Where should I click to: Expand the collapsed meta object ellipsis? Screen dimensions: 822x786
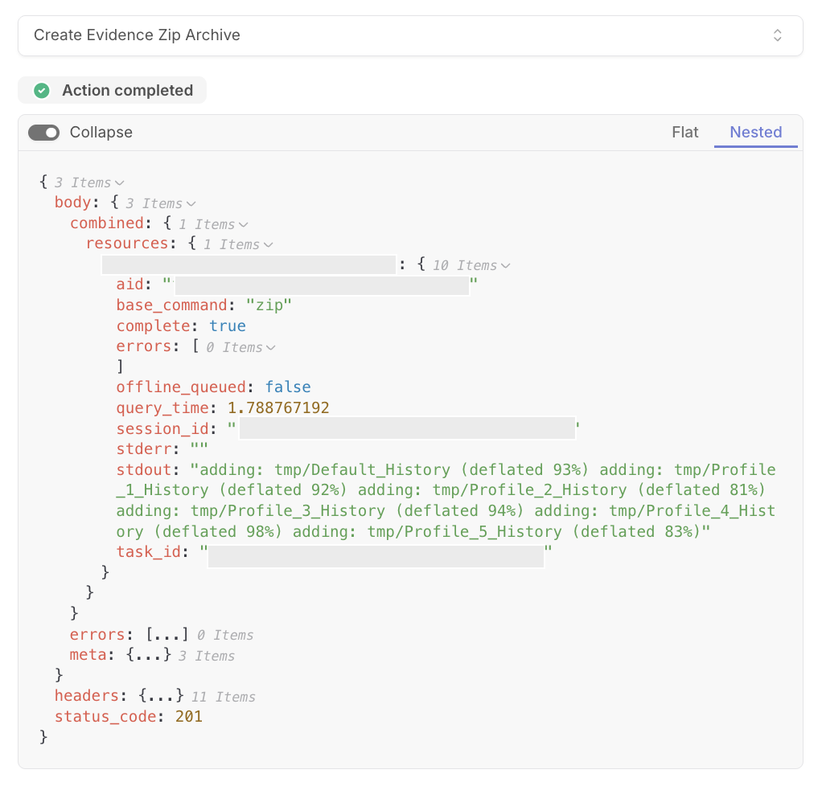[149, 655]
